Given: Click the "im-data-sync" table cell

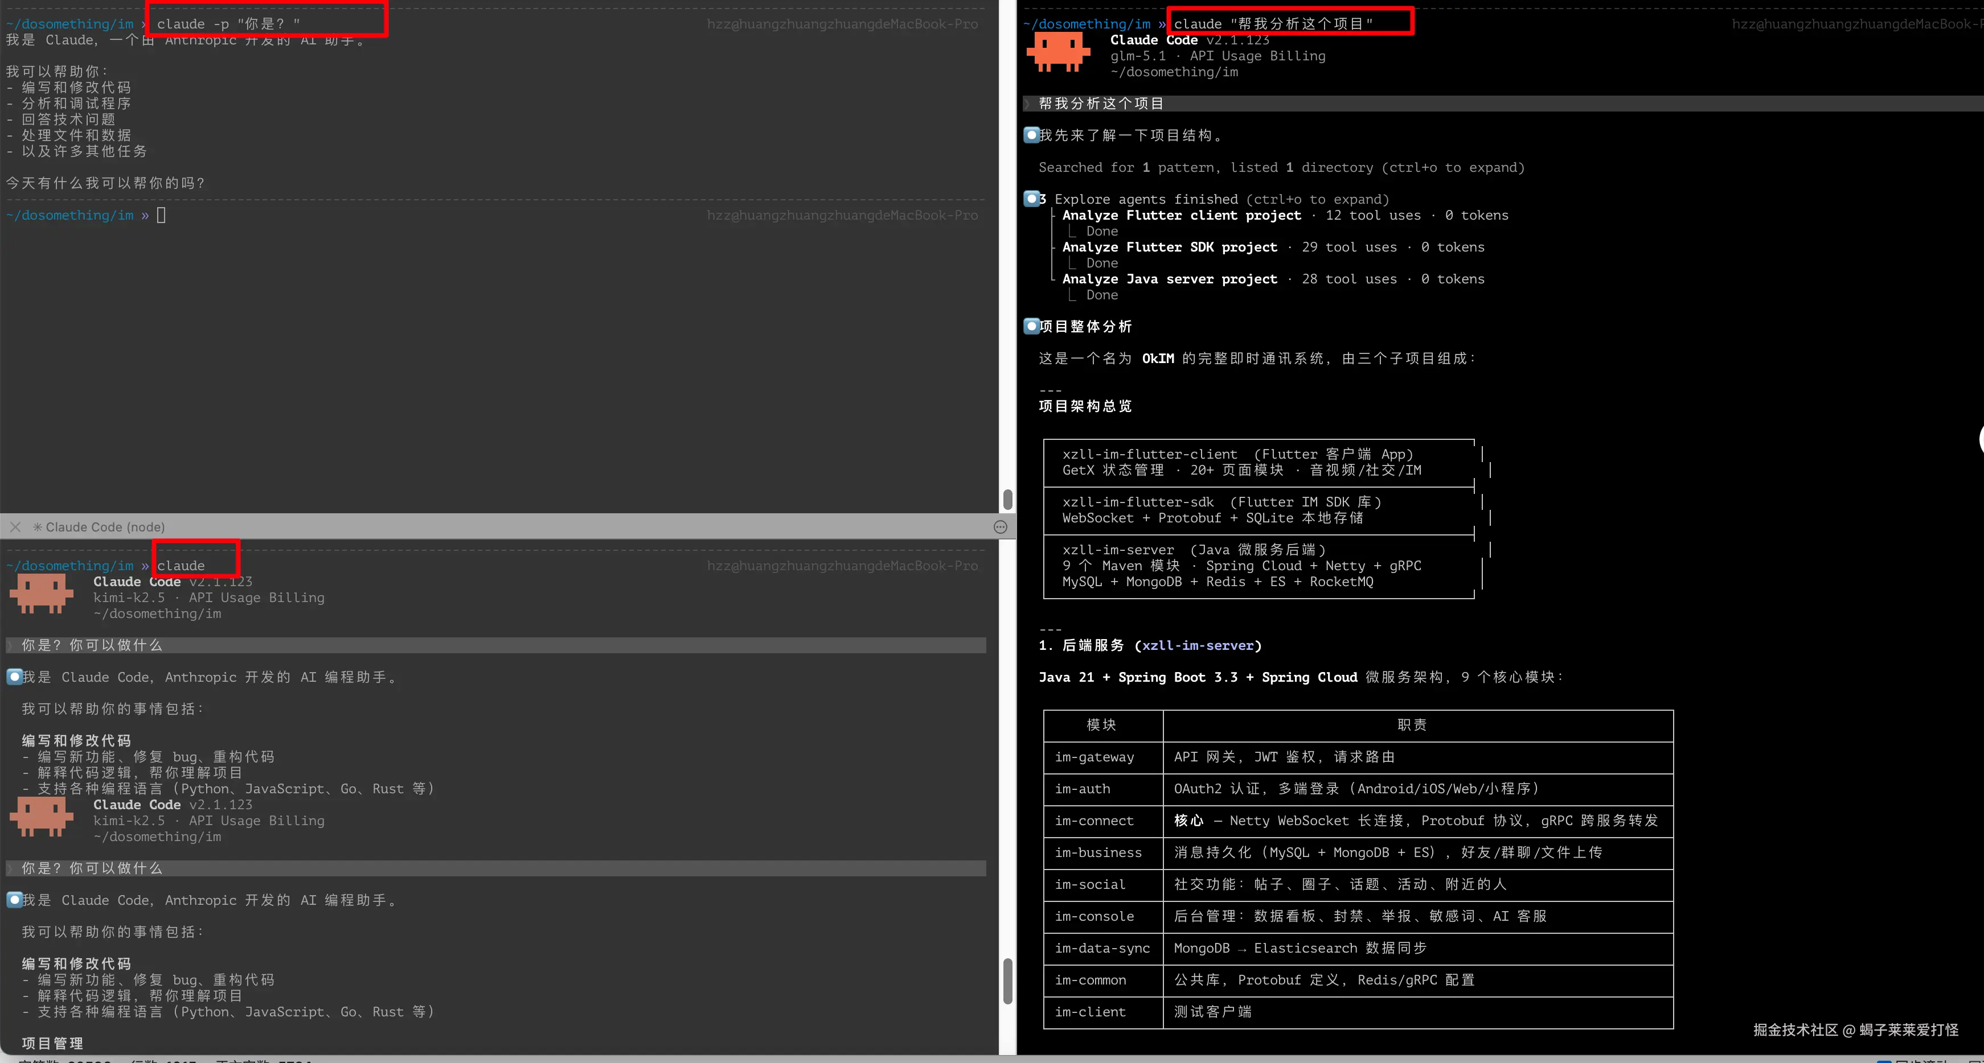Looking at the screenshot, I should 1102,948.
